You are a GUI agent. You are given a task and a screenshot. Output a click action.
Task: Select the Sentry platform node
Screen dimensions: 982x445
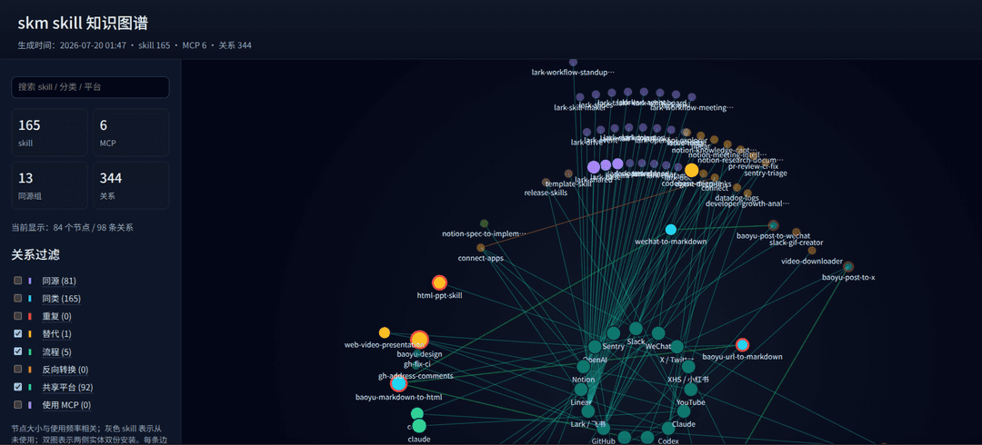point(614,333)
